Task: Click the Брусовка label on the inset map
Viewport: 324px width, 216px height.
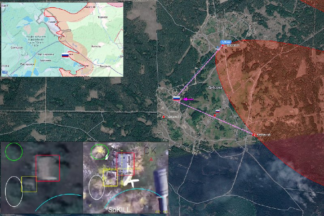Action: point(45,60)
